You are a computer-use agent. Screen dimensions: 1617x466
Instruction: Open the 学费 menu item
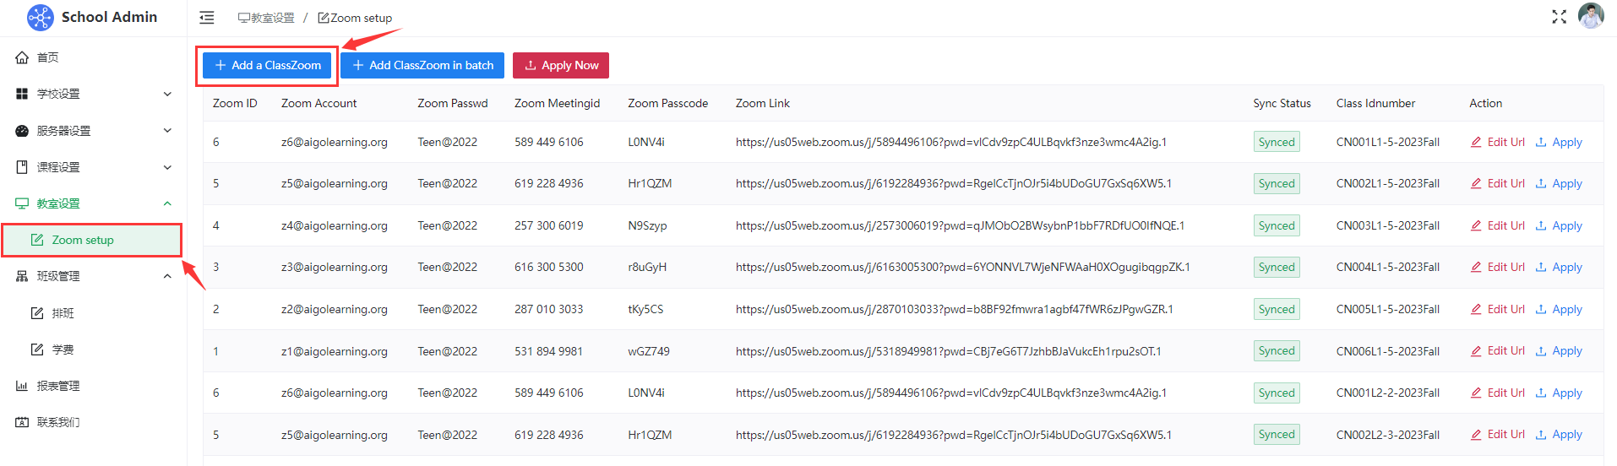tap(63, 349)
